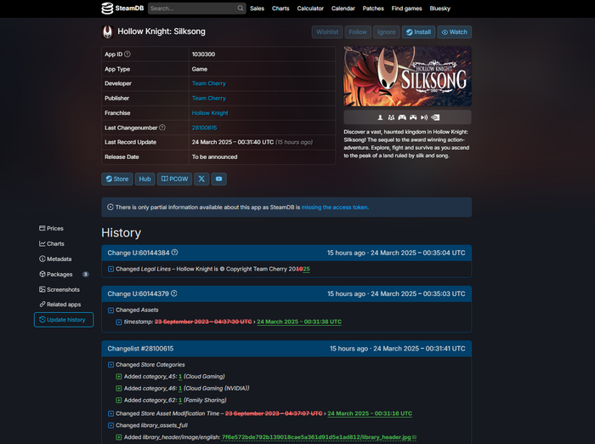
Task: Collapse the Changed Store Categories entry
Action: 110,365
